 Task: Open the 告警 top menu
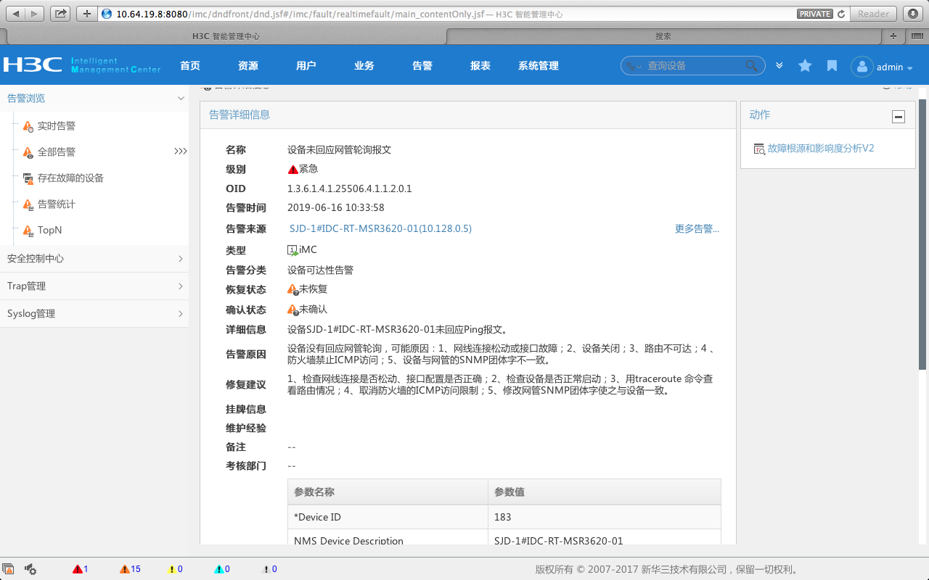(422, 66)
